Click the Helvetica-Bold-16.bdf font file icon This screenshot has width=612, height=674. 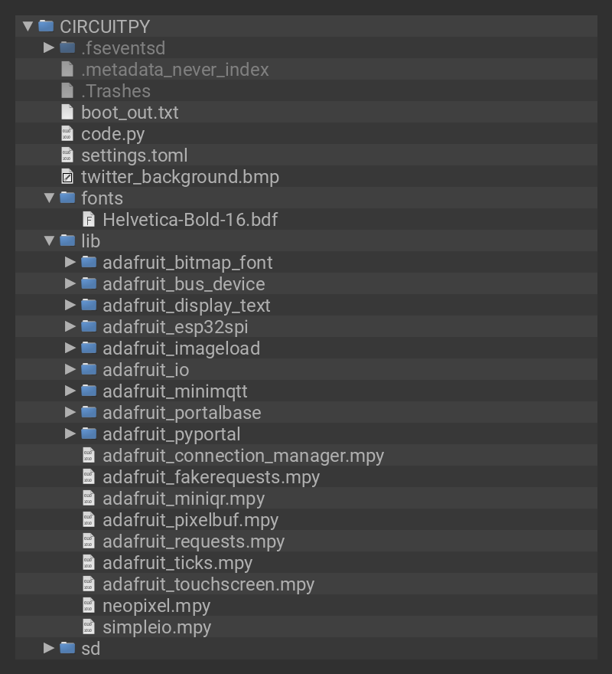coord(89,220)
